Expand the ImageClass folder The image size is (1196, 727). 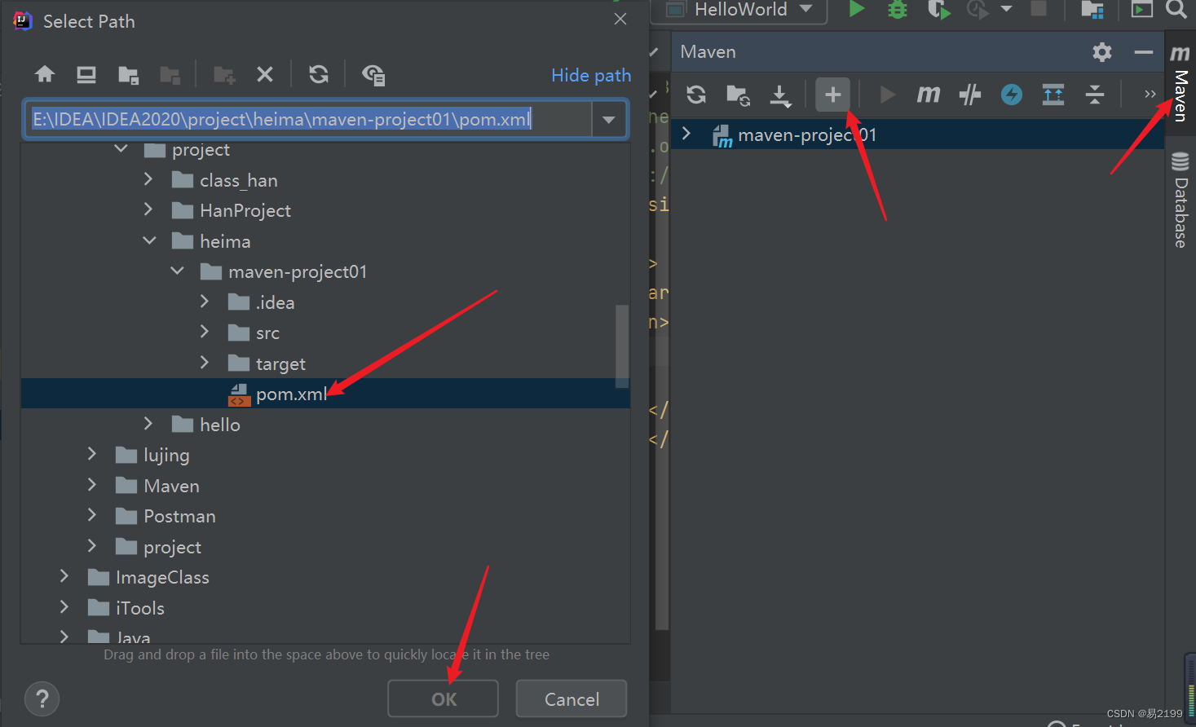[x=64, y=577]
